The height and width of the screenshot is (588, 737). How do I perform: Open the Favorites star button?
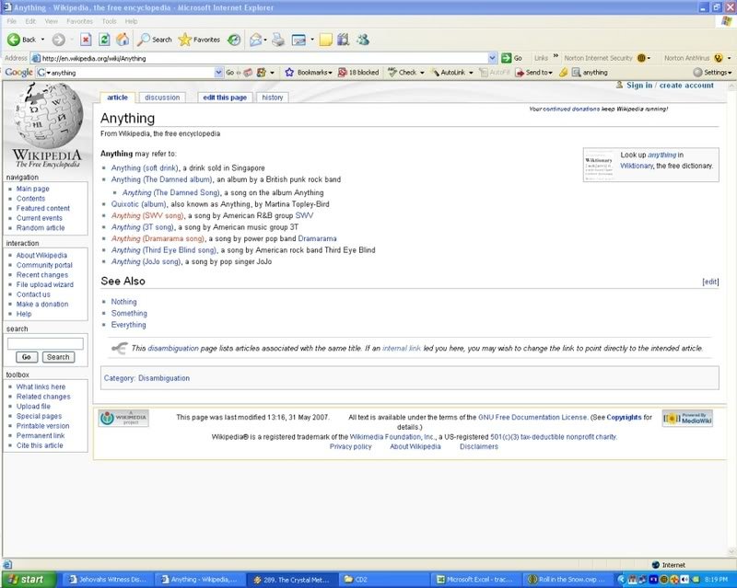(x=199, y=40)
